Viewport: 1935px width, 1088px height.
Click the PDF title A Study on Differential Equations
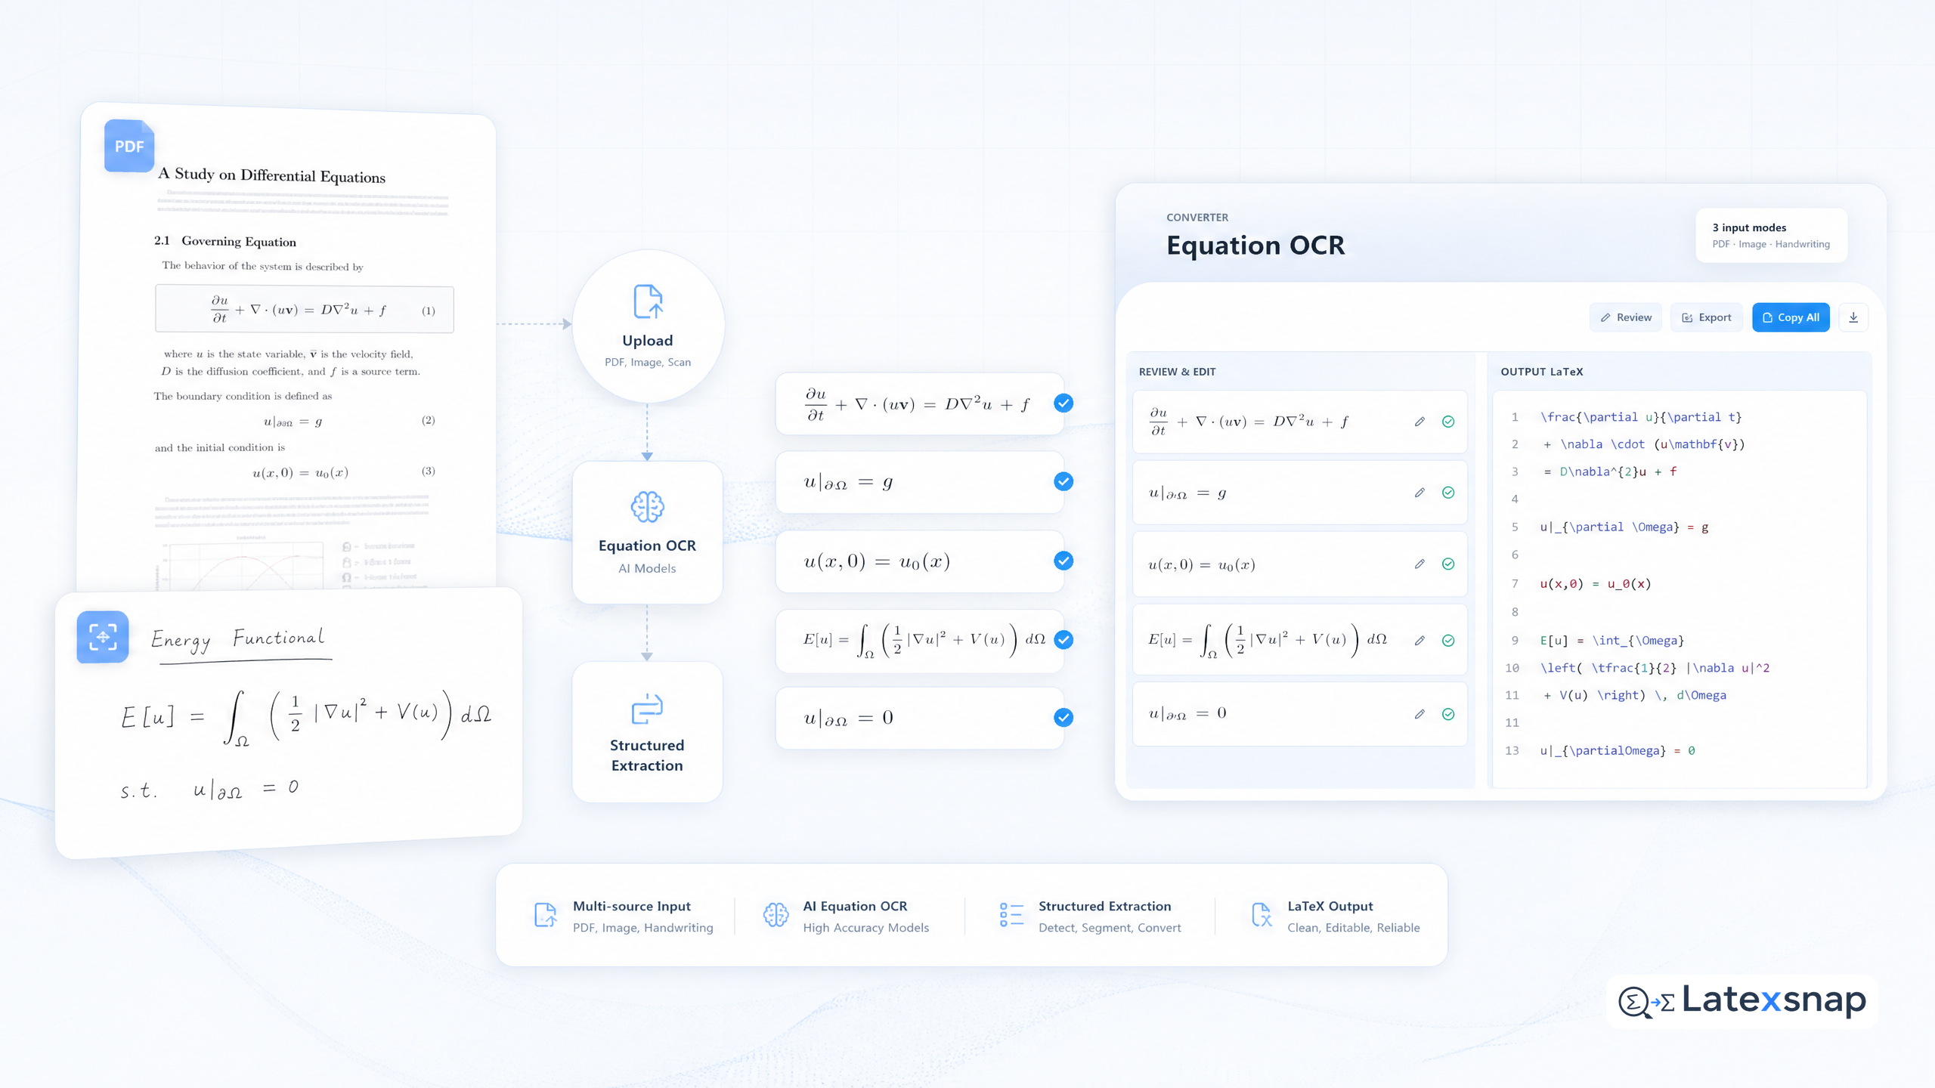[272, 175]
